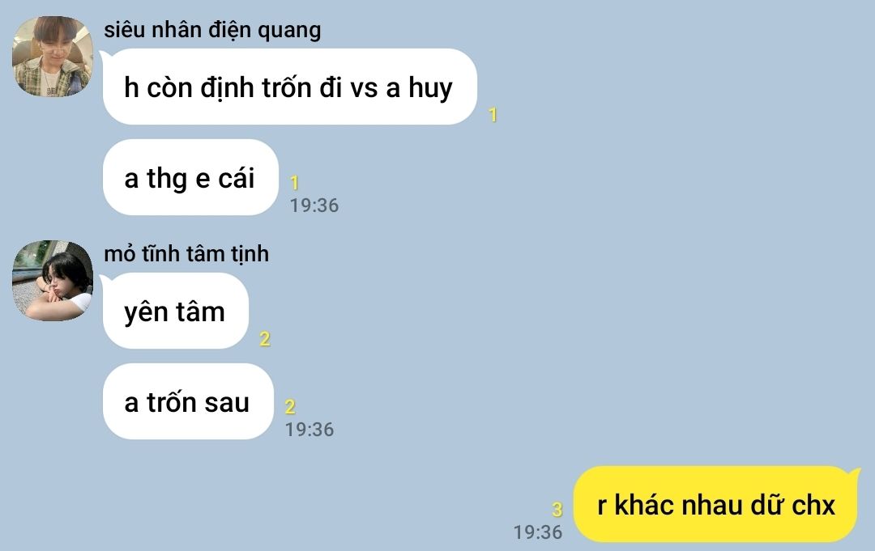Click 19:36 timestamp under 'a thg e cái'
The image size is (875, 551).
[x=314, y=205]
